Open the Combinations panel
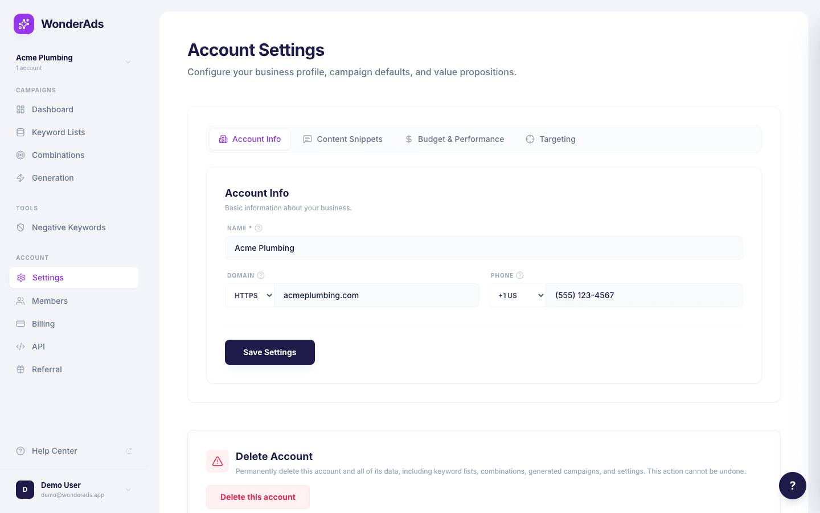The image size is (820, 513). 20,155
